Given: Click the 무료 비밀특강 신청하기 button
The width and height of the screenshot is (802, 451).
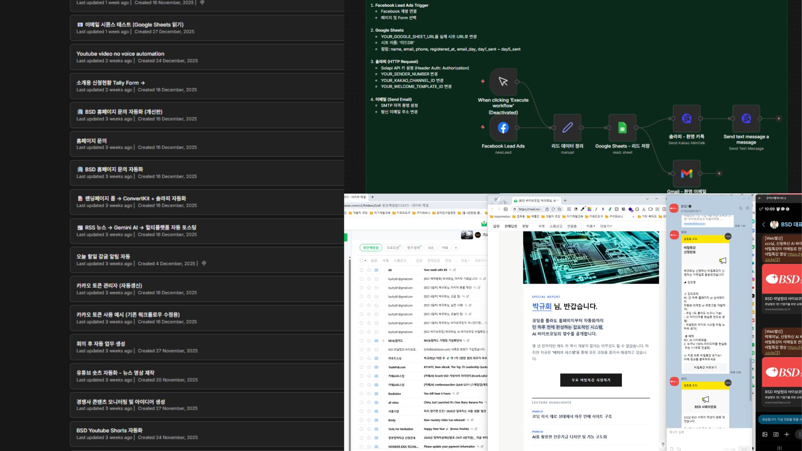Looking at the screenshot, I should (591, 380).
